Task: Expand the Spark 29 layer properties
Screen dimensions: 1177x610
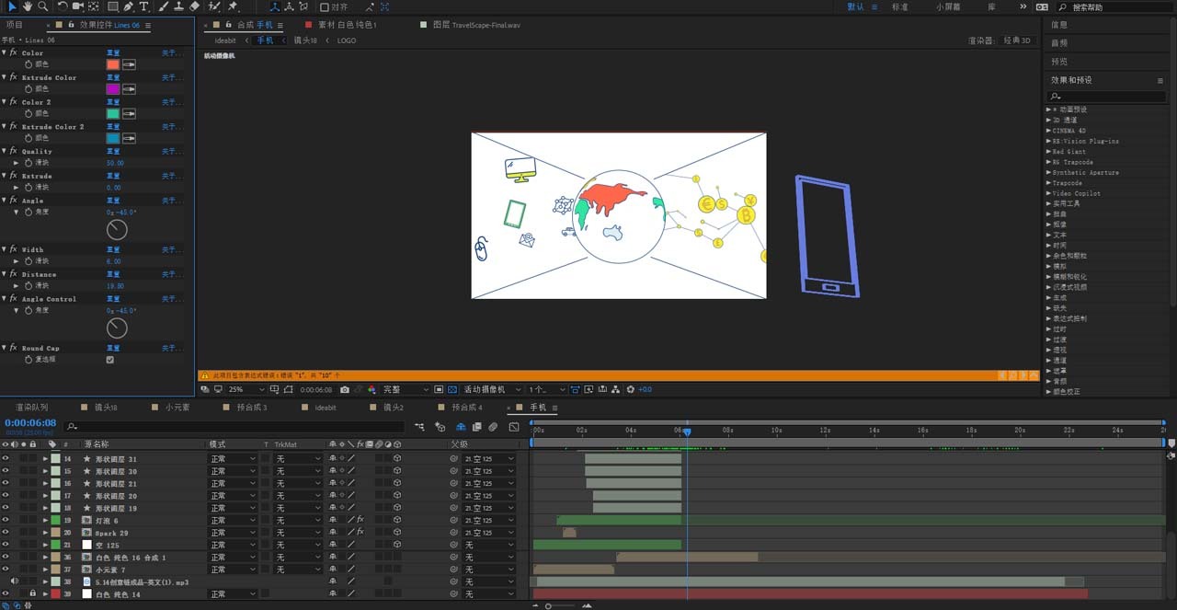Action: [45, 533]
